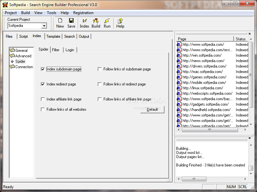Click the Save floppy disk icon
The width and height of the screenshot is (257, 192).
pos(71,20)
